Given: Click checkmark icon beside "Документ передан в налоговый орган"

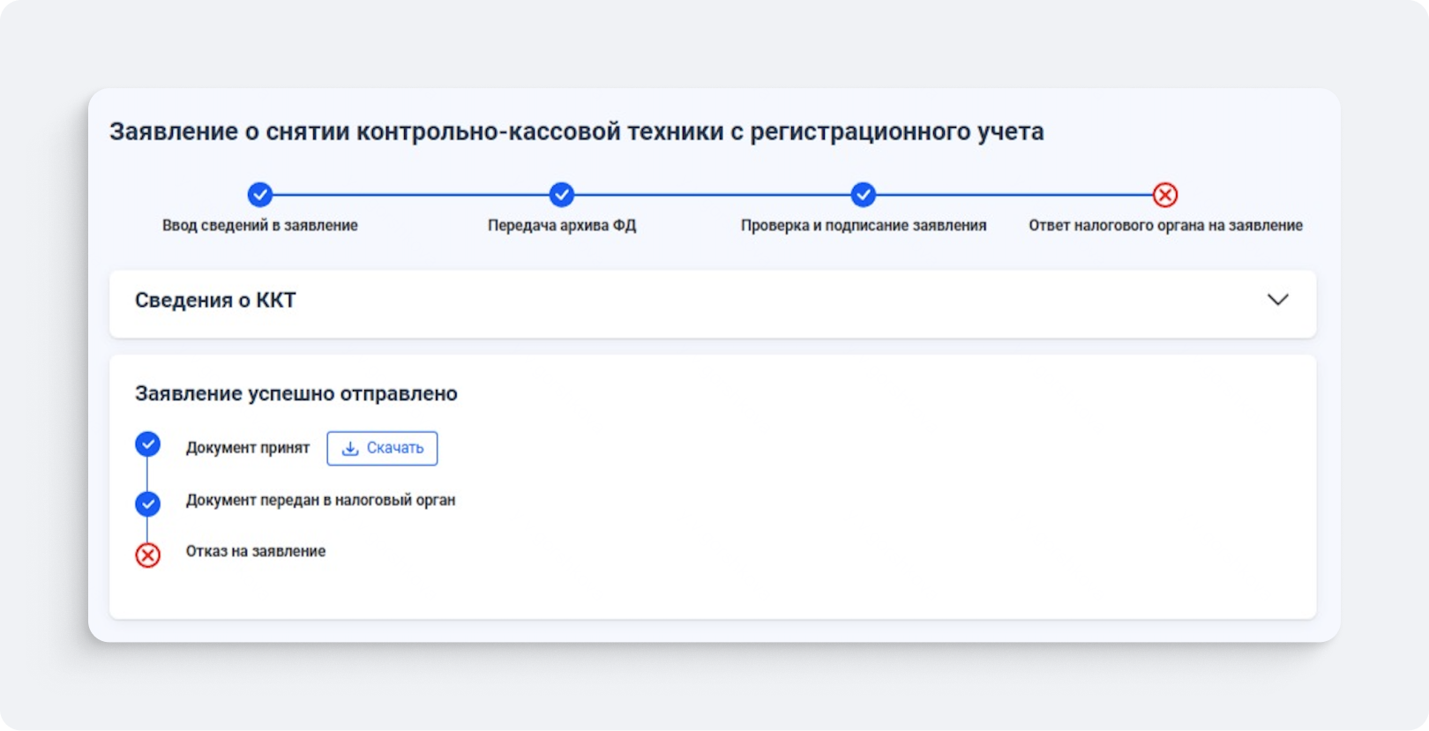Looking at the screenshot, I should point(147,503).
